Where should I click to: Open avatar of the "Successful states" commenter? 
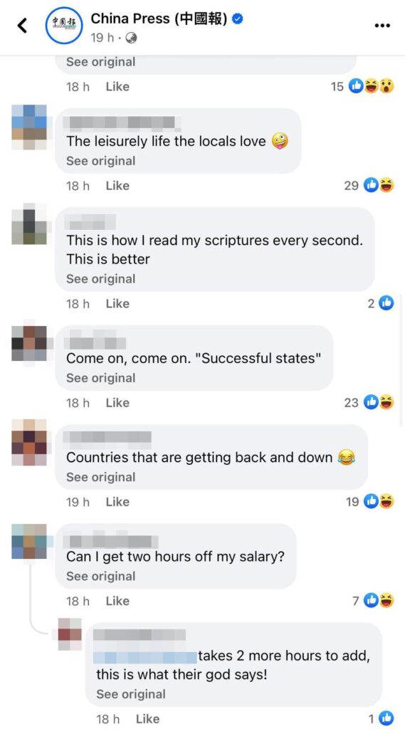[x=29, y=343]
